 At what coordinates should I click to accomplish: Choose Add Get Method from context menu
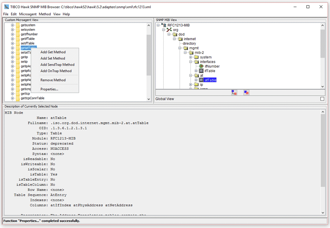pyautogui.click(x=53, y=52)
